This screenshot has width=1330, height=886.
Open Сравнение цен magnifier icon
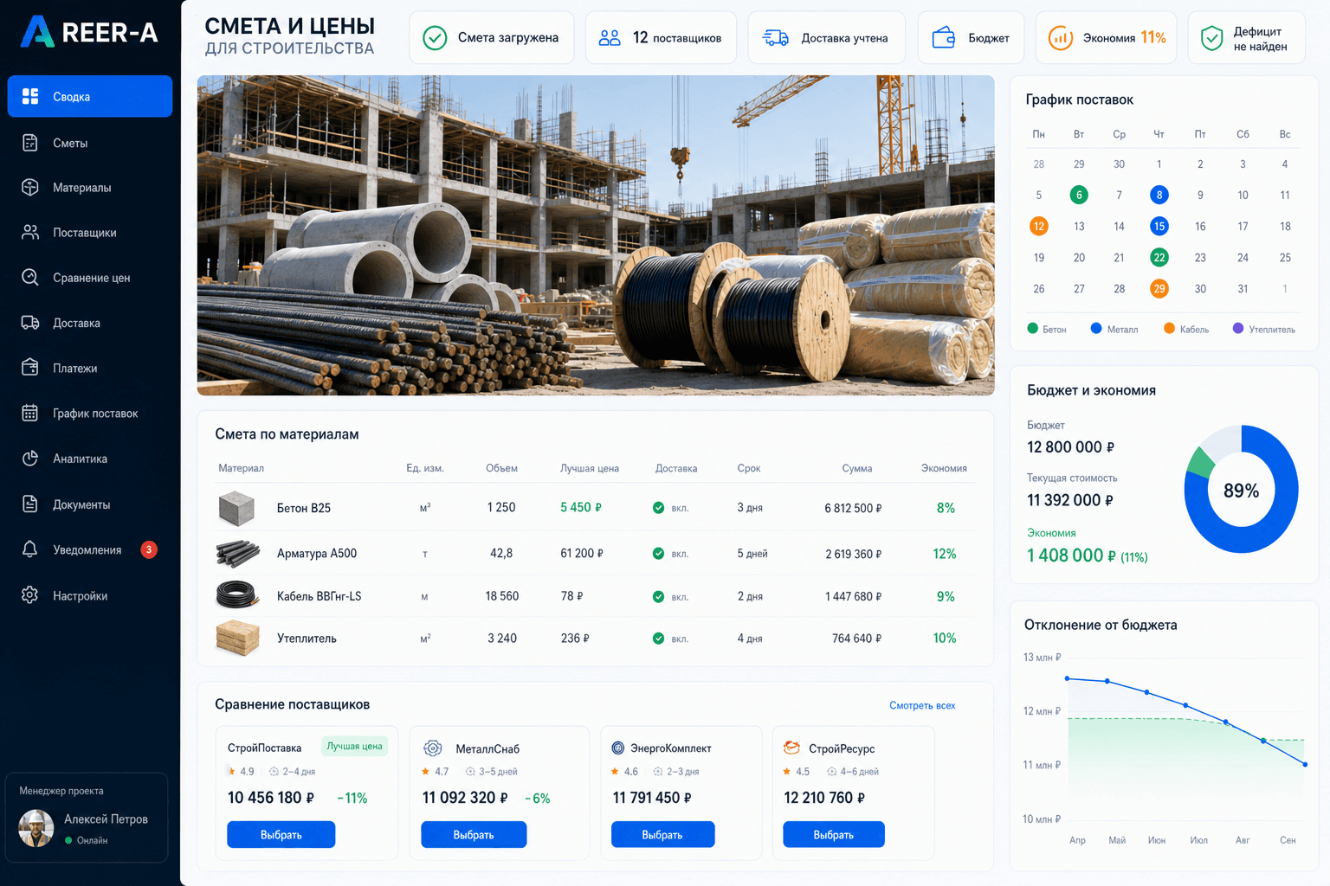[x=30, y=278]
